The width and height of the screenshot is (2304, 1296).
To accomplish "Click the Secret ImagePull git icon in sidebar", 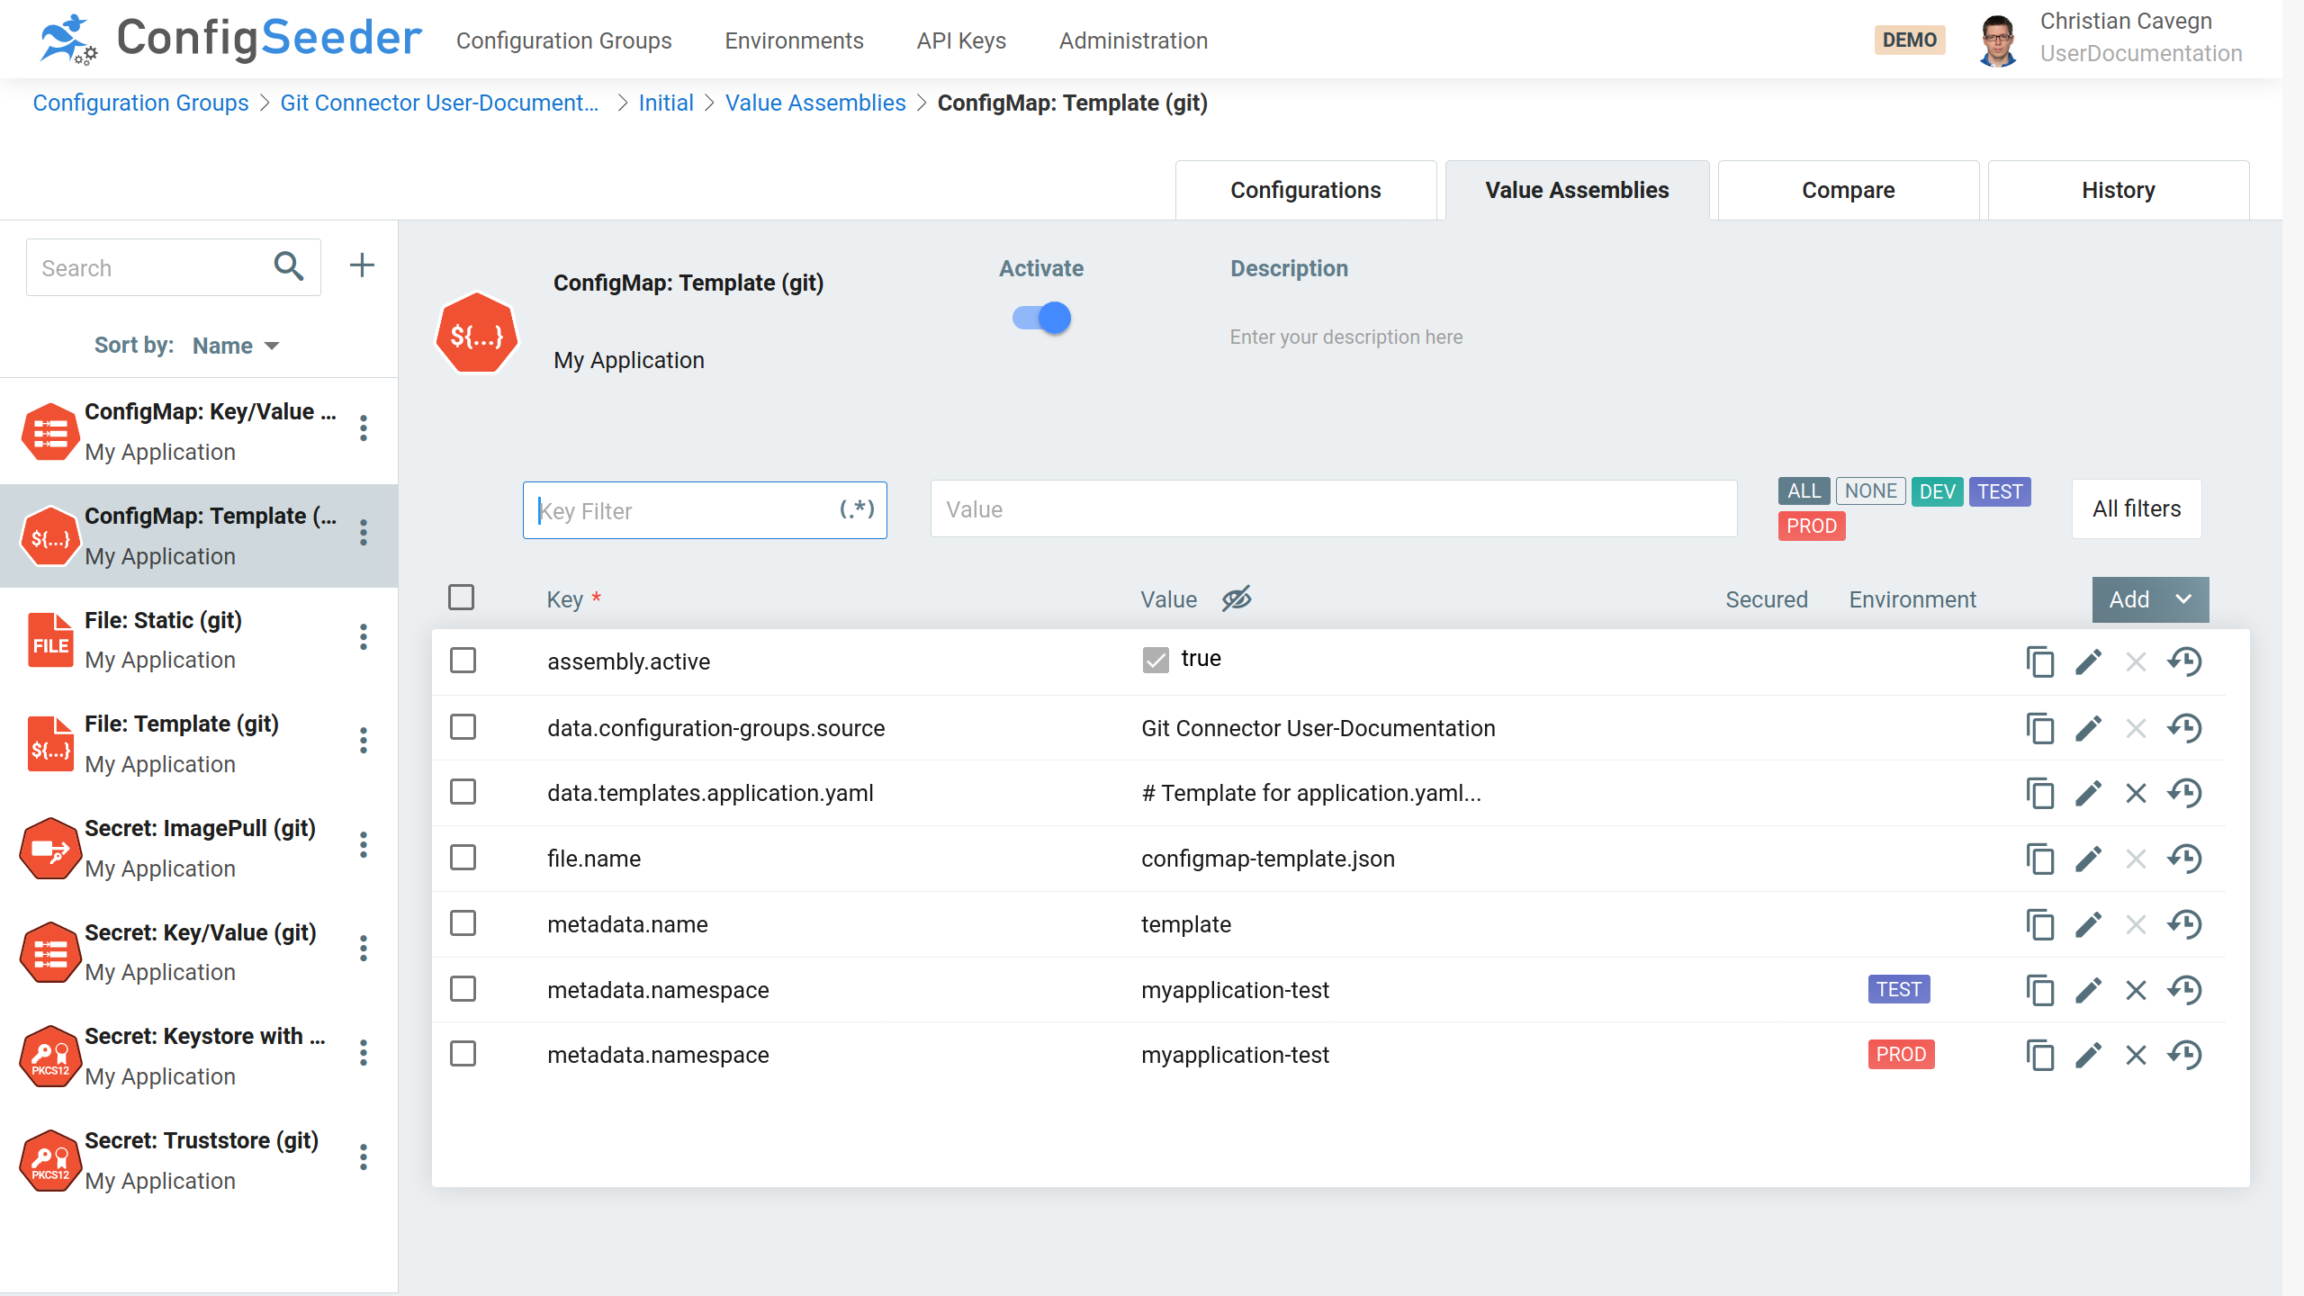I will 48,847.
